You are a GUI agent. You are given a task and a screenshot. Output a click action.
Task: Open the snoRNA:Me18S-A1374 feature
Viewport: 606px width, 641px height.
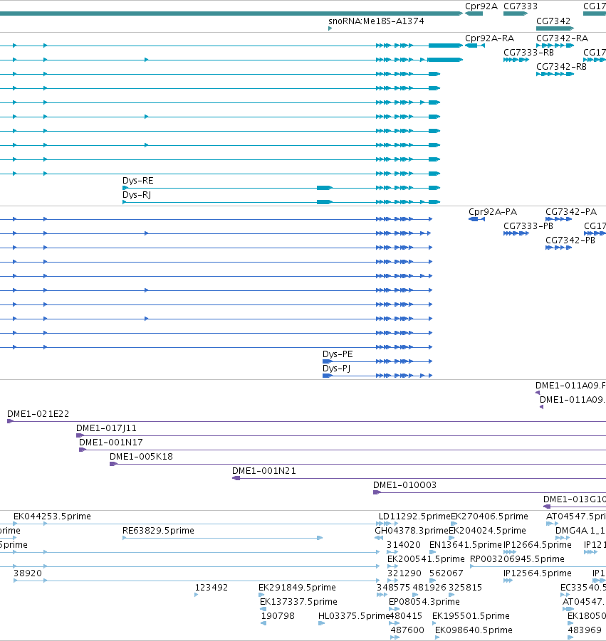376,21
